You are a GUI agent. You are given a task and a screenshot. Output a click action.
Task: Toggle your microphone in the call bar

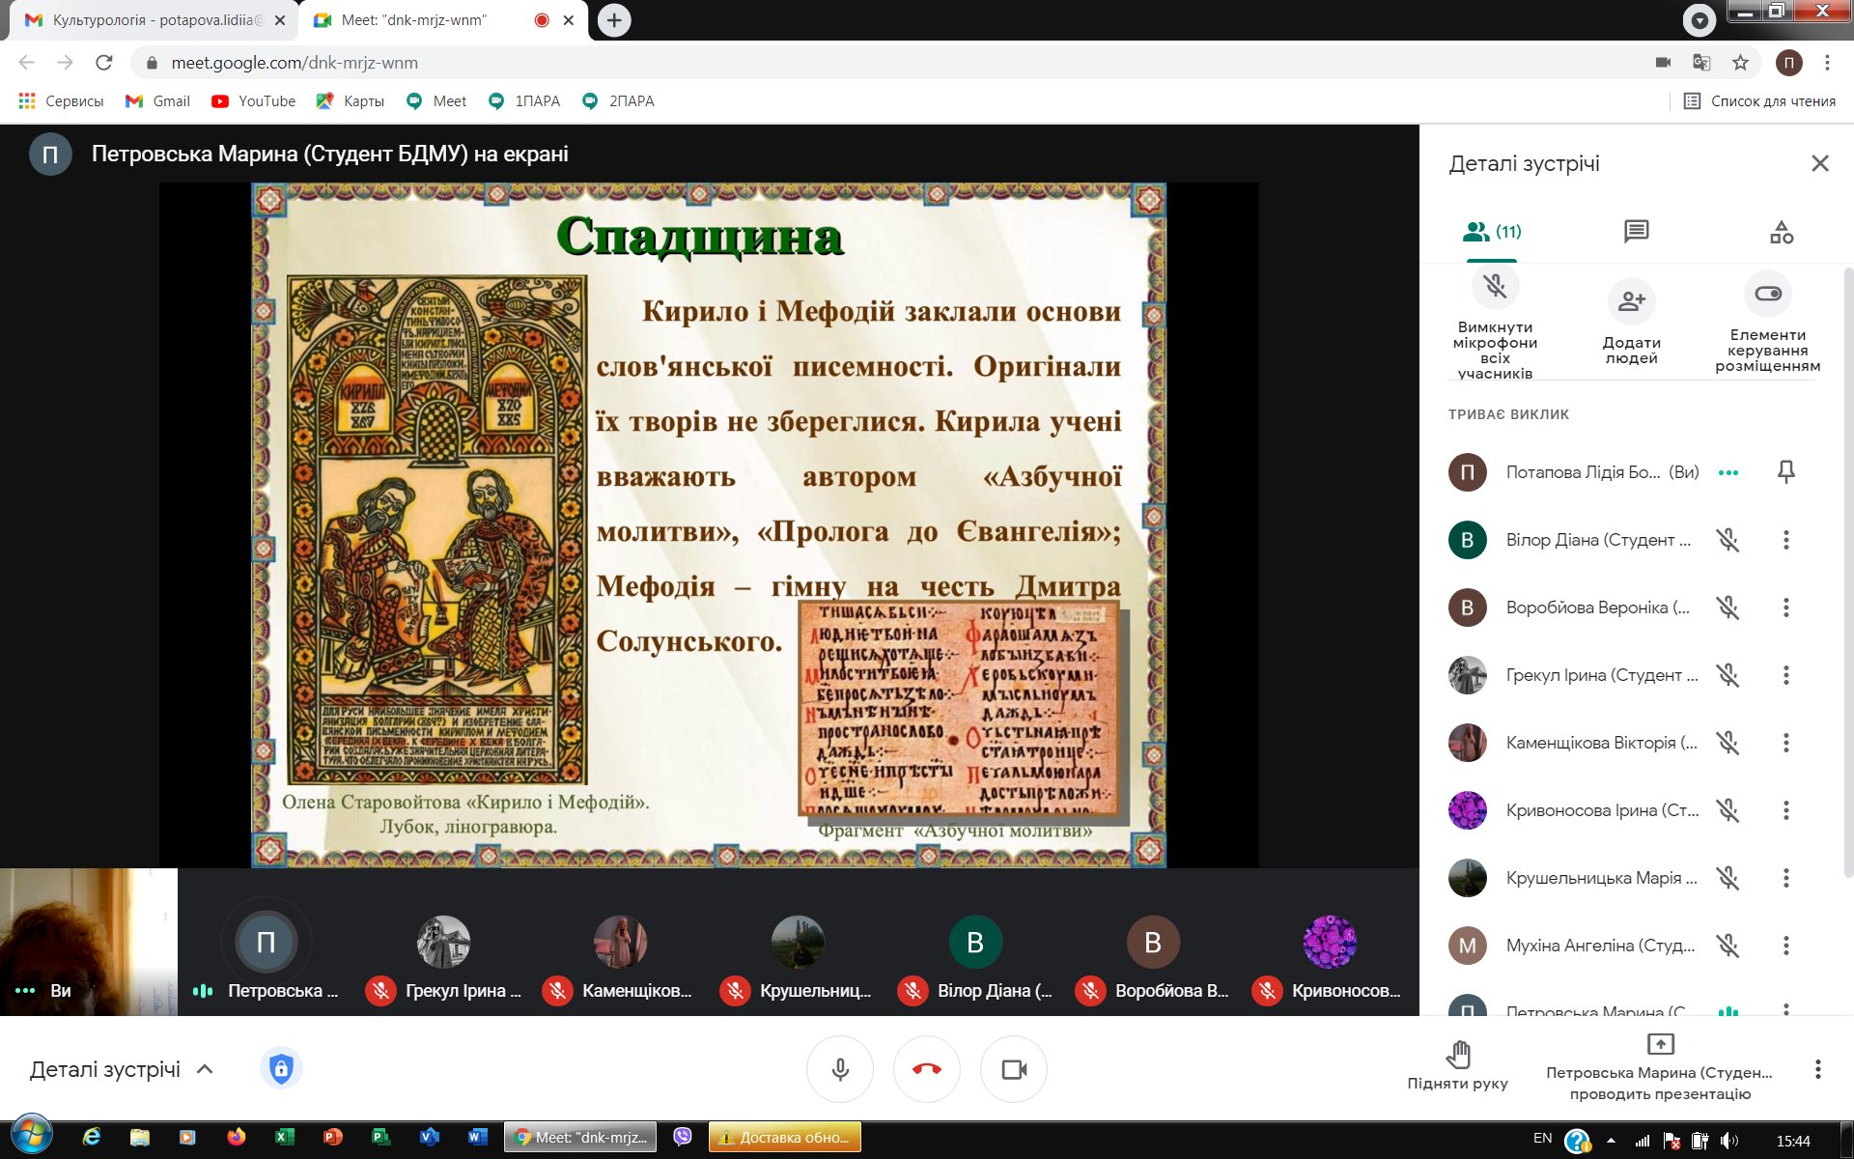[840, 1069]
